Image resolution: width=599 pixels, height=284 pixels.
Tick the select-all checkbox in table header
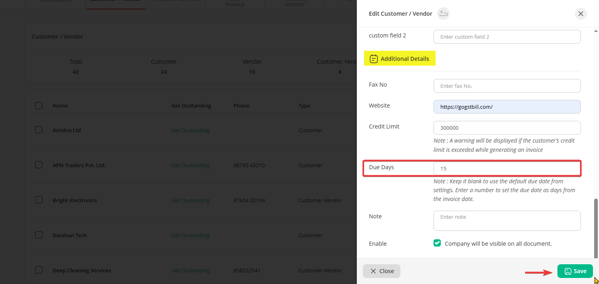[x=39, y=106]
